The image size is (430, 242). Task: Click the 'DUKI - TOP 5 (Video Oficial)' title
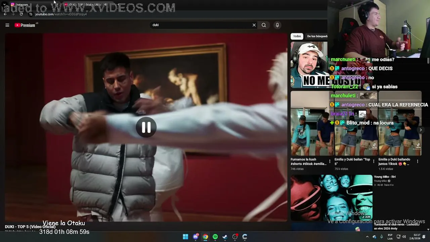tap(30, 227)
